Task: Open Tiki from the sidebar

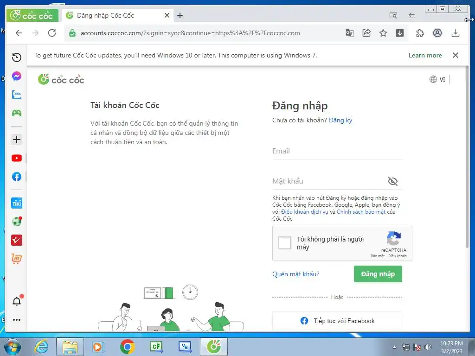Action: coord(17,203)
